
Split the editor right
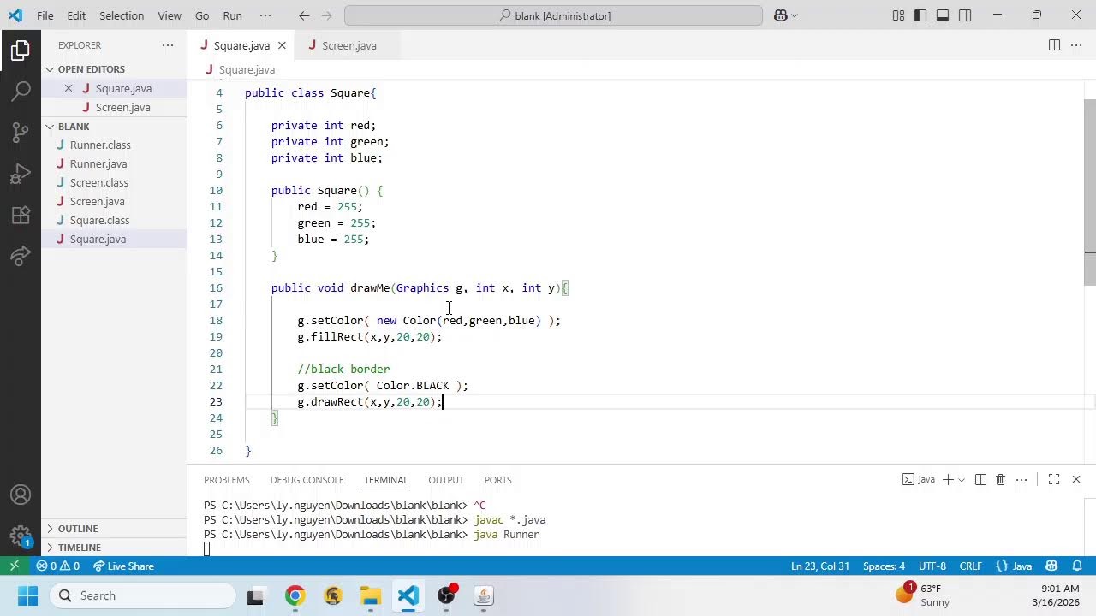1054,45
